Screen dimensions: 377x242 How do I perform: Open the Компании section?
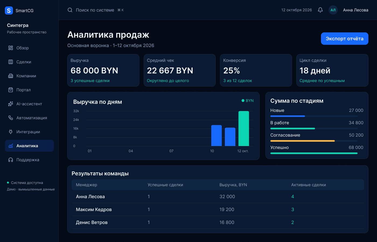[x=29, y=76]
